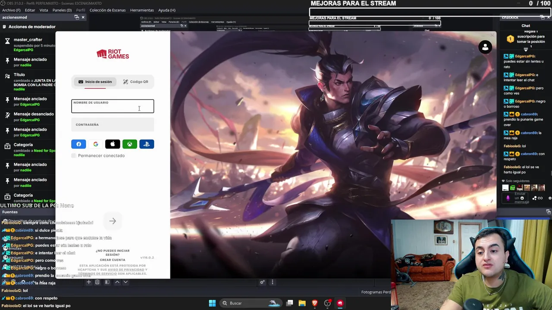This screenshot has height=310, width=552.
Task: Move source up with arrow
Action: coord(117,282)
